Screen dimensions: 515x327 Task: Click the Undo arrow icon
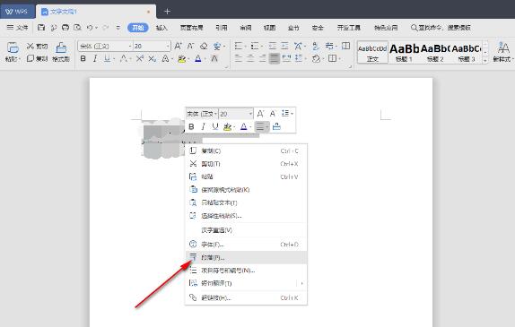90,28
